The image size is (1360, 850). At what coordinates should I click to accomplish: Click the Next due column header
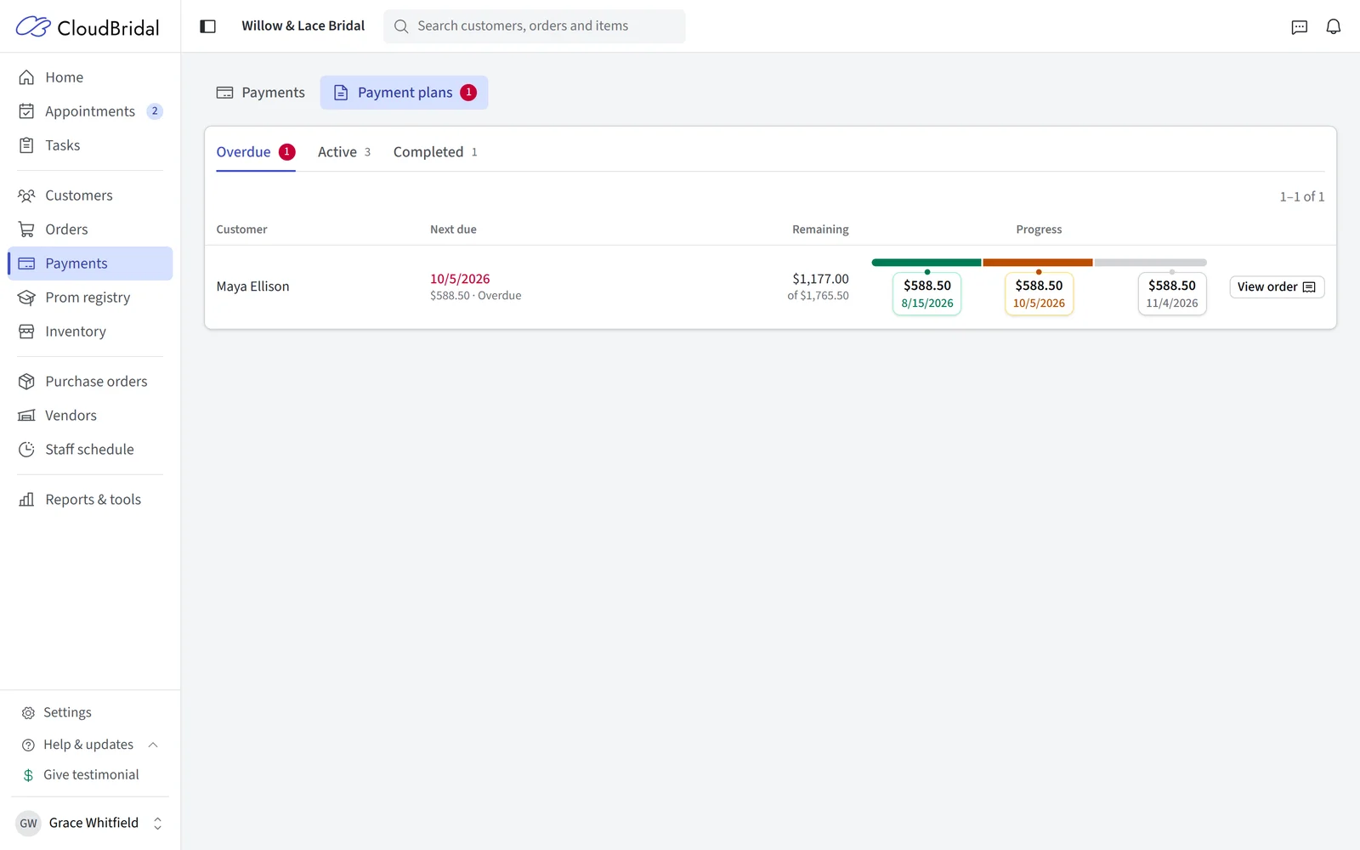click(x=453, y=229)
